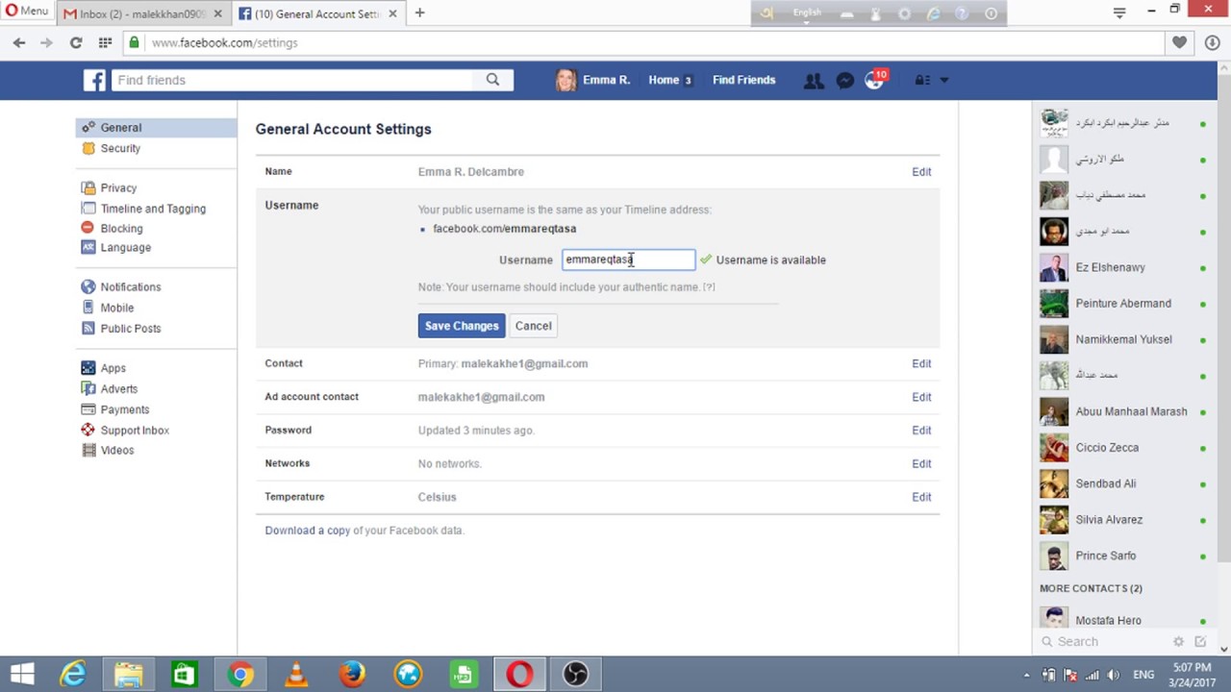This screenshot has width=1231, height=692.
Task: Edit the Ad account contact row
Action: pyautogui.click(x=921, y=397)
